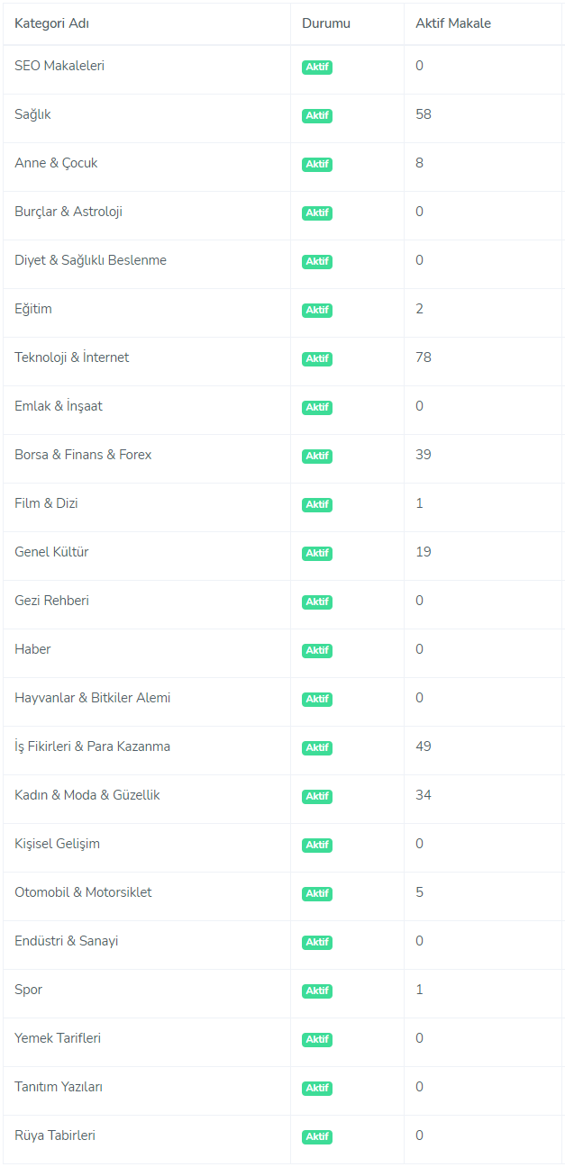565x1167 pixels.
Task: Click the Kategori Adı column header
Action: pos(51,23)
